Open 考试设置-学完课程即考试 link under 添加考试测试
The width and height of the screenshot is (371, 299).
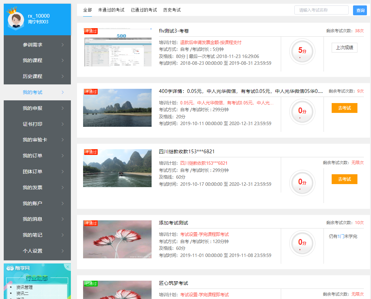click(x=204, y=235)
